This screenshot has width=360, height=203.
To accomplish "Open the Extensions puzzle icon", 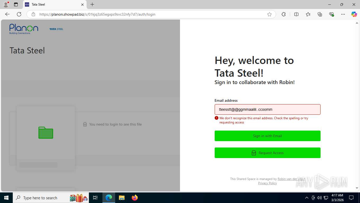I will click(x=284, y=14).
